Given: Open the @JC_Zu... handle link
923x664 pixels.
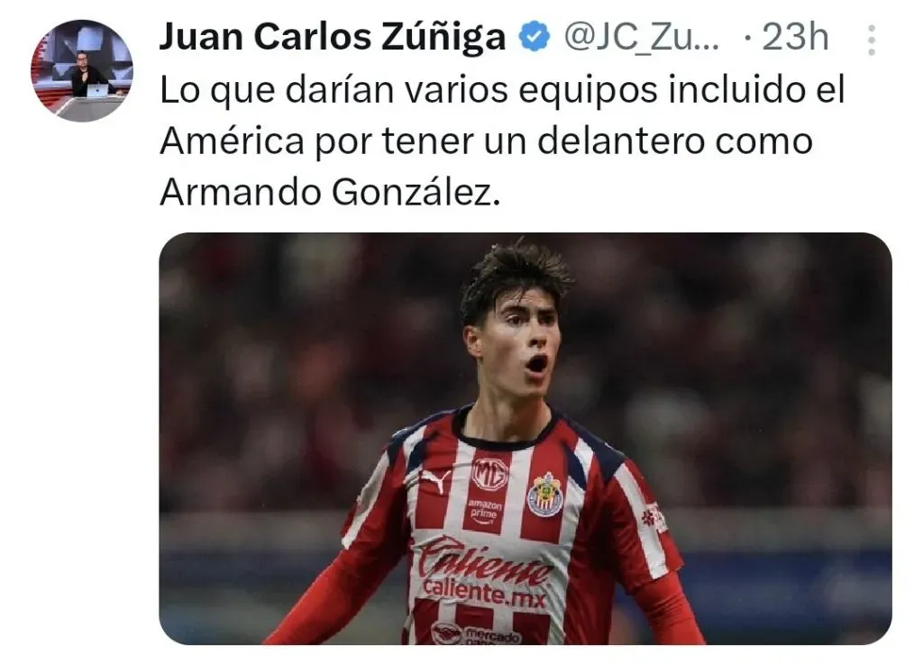Looking at the screenshot, I should (642, 37).
